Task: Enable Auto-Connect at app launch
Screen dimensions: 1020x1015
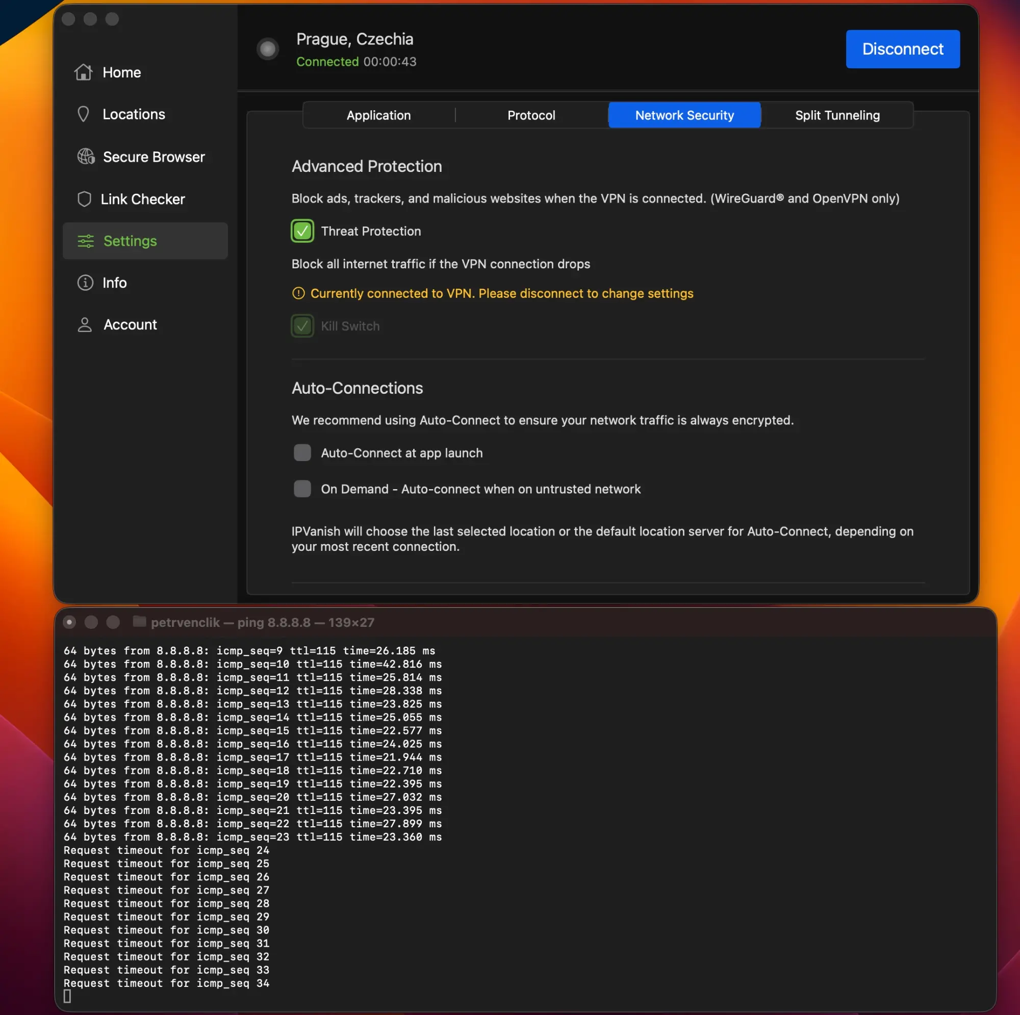Action: [x=302, y=452]
